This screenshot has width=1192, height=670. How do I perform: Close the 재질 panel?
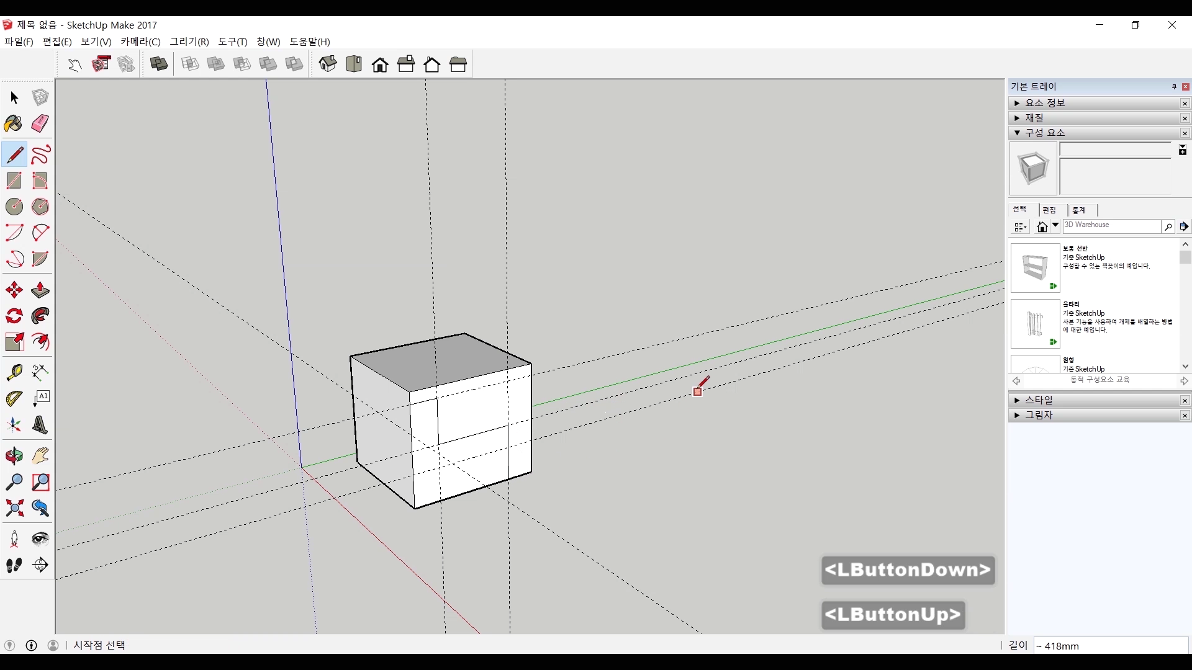[x=1185, y=118]
